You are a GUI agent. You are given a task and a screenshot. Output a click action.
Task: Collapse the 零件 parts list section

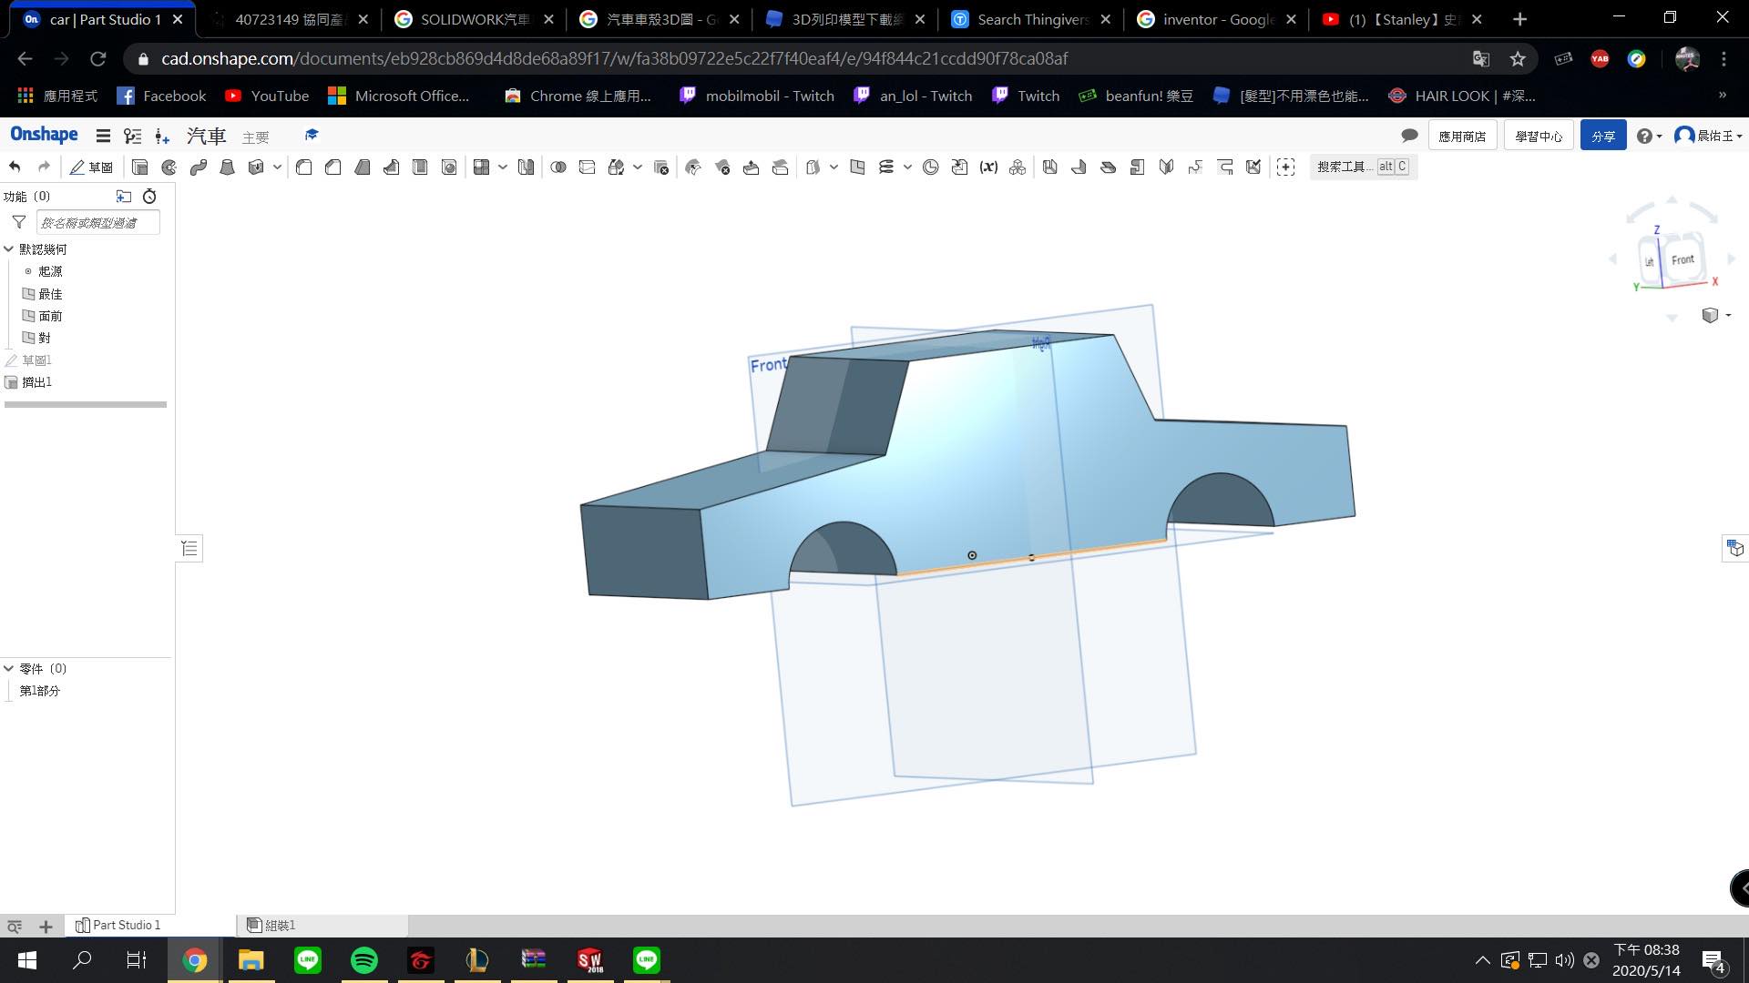(9, 668)
